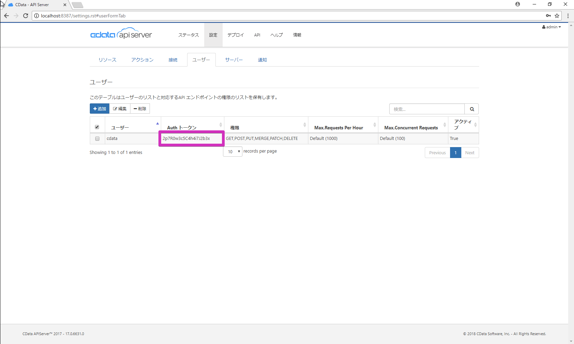Open 情報 in the top navigation
Viewport: 574px width, 344px height.
click(x=297, y=35)
